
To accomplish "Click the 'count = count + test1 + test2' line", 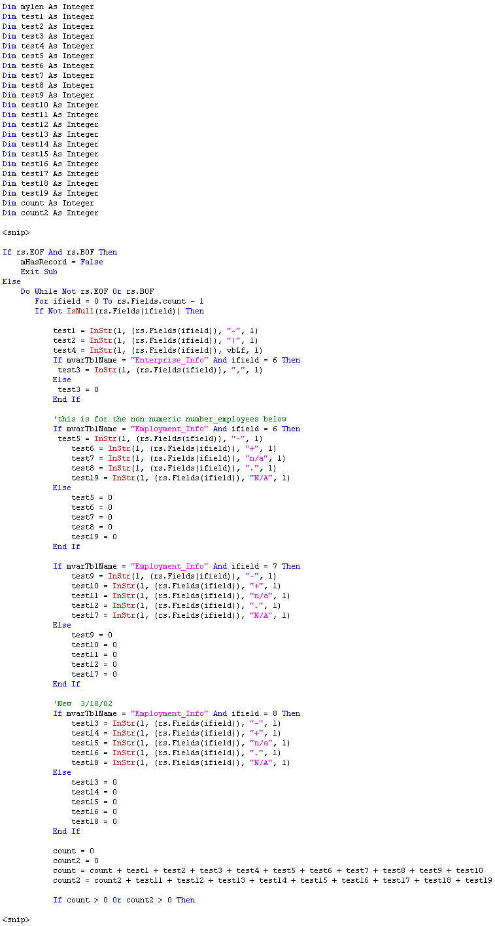I will point(268,870).
